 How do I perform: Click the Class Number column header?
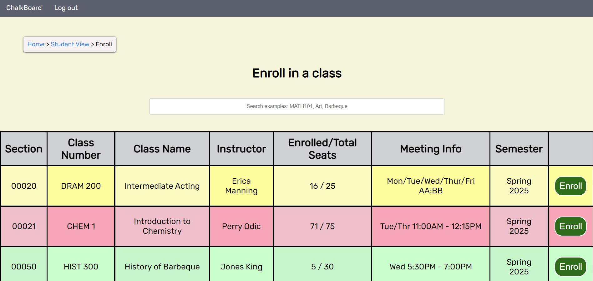81,149
